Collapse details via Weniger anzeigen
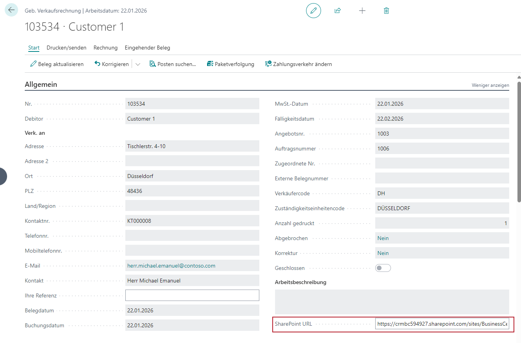The image size is (521, 343). pos(490,85)
